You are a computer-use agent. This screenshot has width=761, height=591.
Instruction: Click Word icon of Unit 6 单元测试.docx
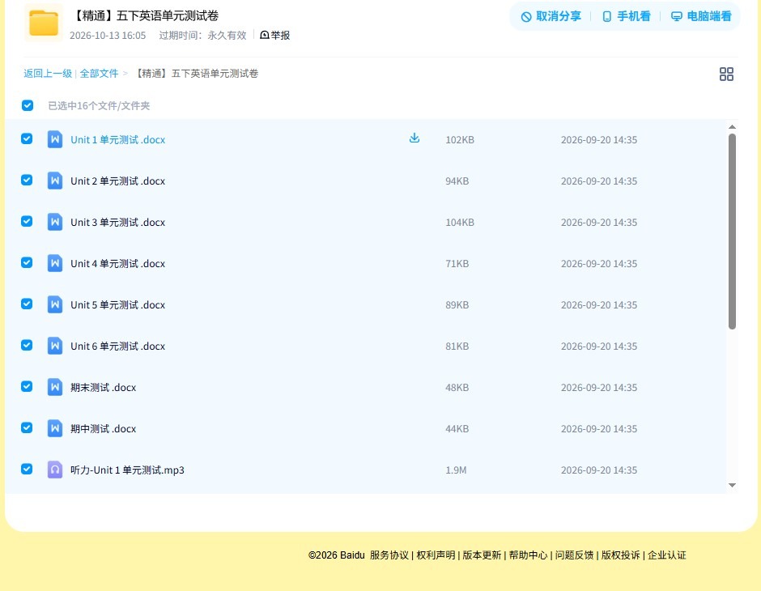[55, 346]
